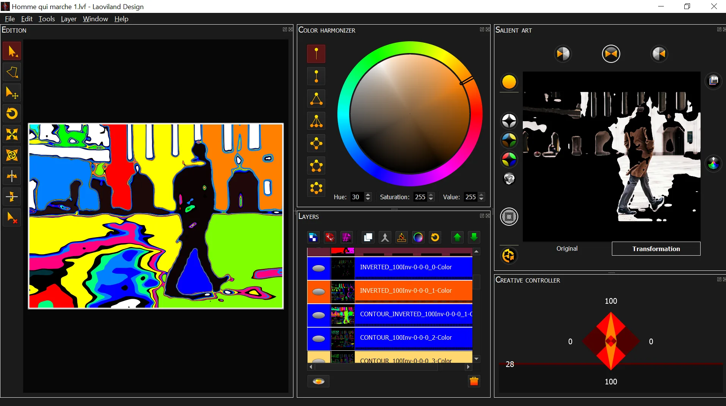Click the color wheel layer icon
This screenshot has height=406, width=726.
pos(418,237)
